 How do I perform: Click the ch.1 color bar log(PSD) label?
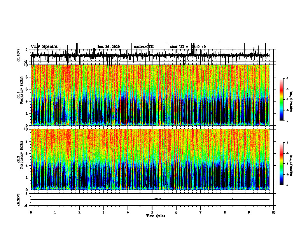[x=291, y=101]
